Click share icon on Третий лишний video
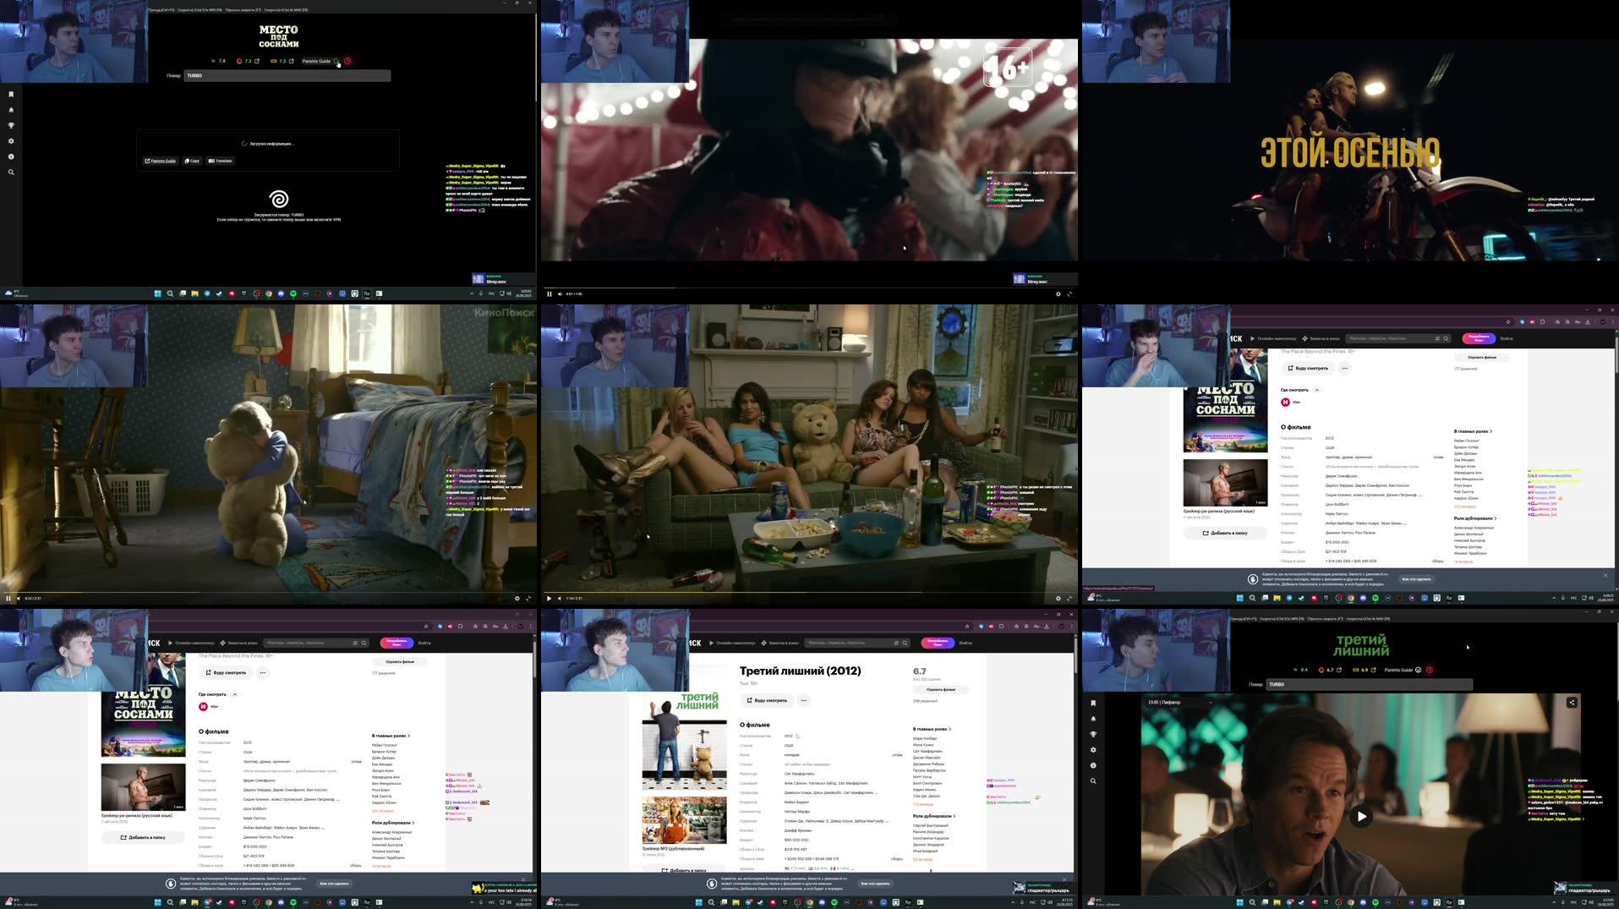 pyautogui.click(x=1572, y=702)
